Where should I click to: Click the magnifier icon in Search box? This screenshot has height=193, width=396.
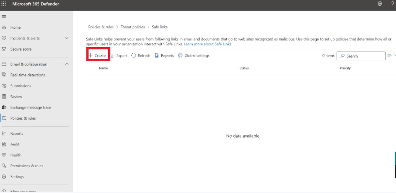[342, 56]
